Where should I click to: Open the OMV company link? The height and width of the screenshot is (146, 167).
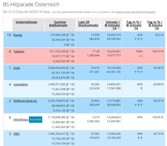tap(16, 134)
